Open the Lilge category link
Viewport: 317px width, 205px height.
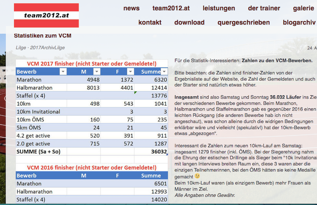point(21,48)
